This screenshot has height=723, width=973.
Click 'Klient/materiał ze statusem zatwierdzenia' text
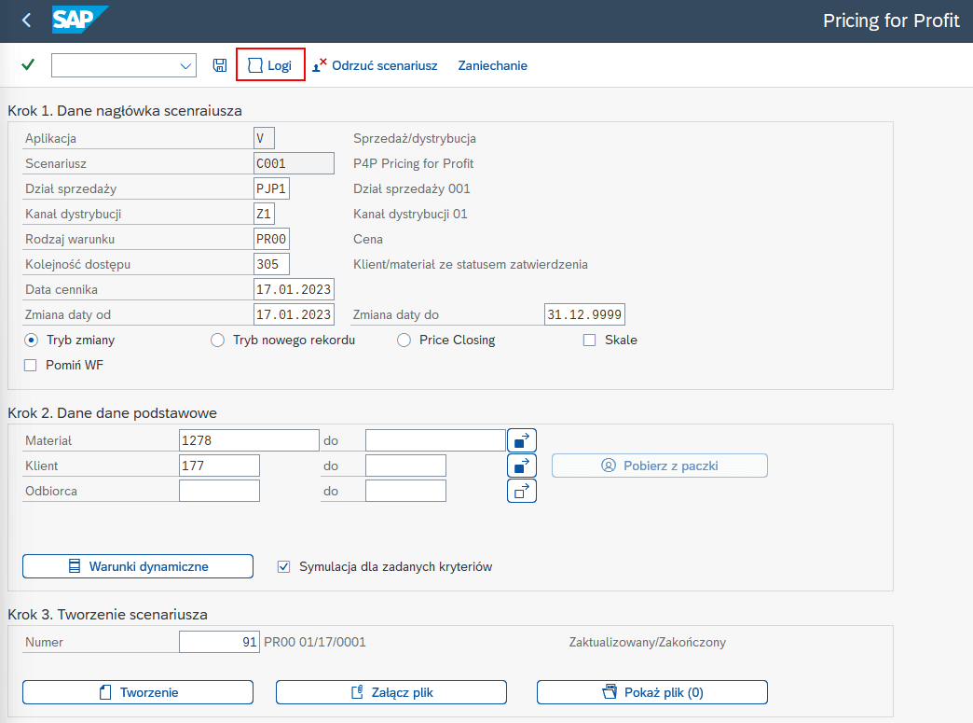471,264
